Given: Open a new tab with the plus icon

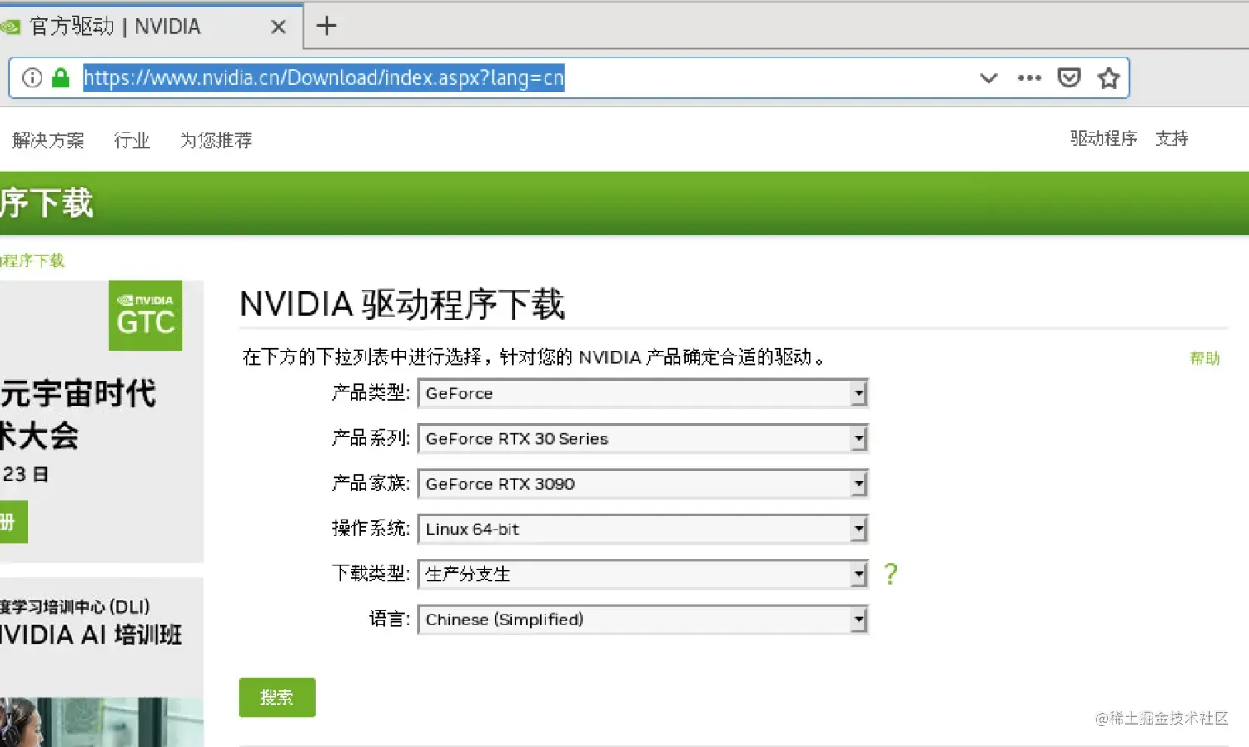Looking at the screenshot, I should pyautogui.click(x=326, y=26).
